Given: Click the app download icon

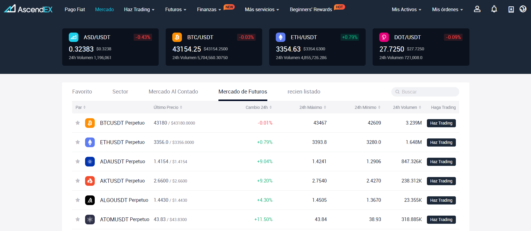Looking at the screenshot, I should (x=511, y=9).
